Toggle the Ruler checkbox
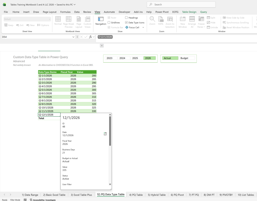 point(109,18)
